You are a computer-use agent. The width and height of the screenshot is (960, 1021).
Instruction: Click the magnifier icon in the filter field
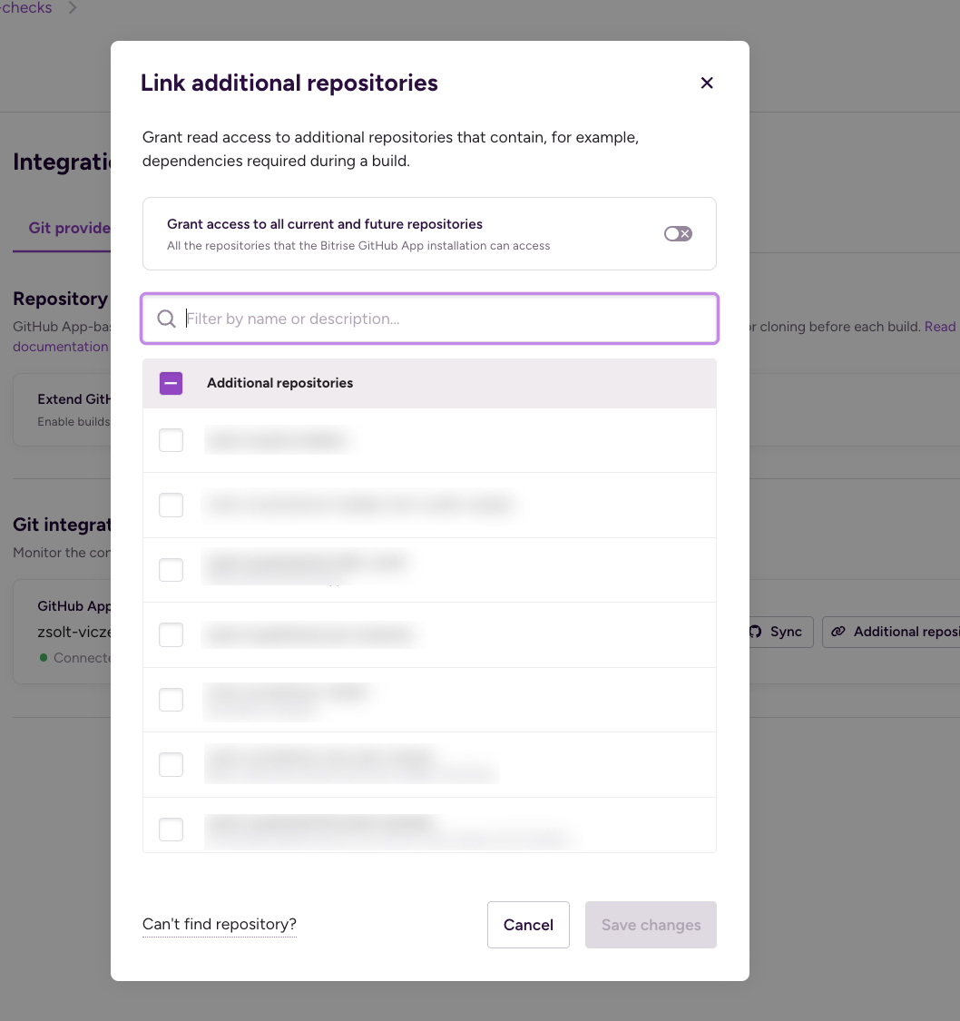coord(166,319)
